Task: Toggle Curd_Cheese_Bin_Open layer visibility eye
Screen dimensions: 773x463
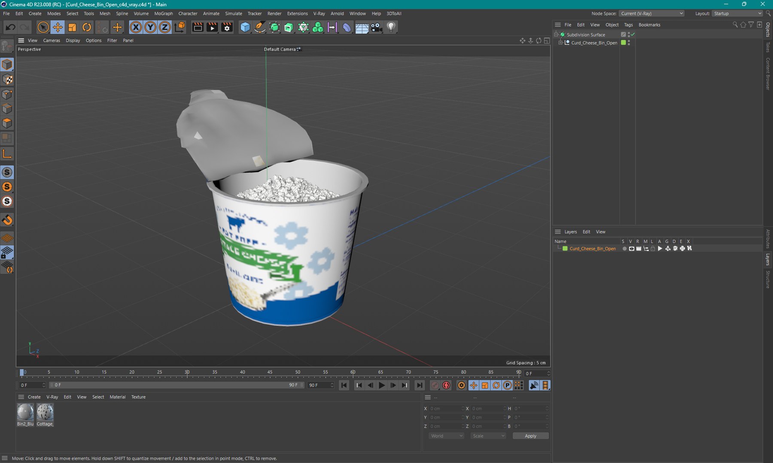Action: tap(632, 249)
